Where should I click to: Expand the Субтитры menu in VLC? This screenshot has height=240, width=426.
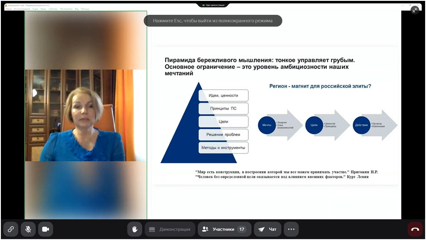53,9
